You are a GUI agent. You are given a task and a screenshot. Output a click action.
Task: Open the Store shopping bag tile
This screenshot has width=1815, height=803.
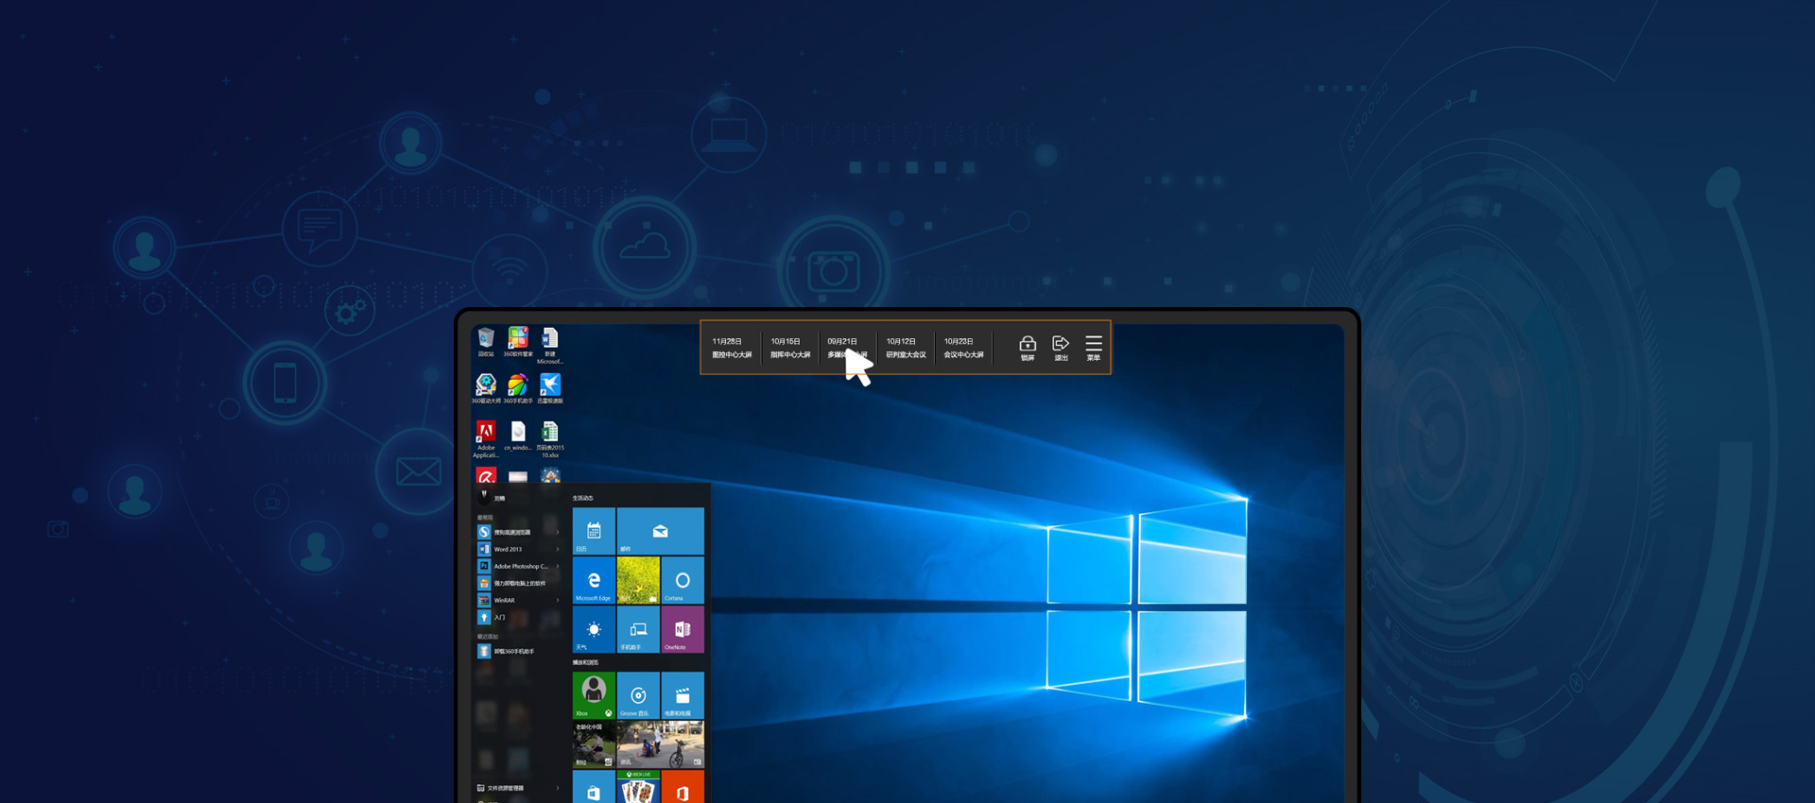point(594,787)
